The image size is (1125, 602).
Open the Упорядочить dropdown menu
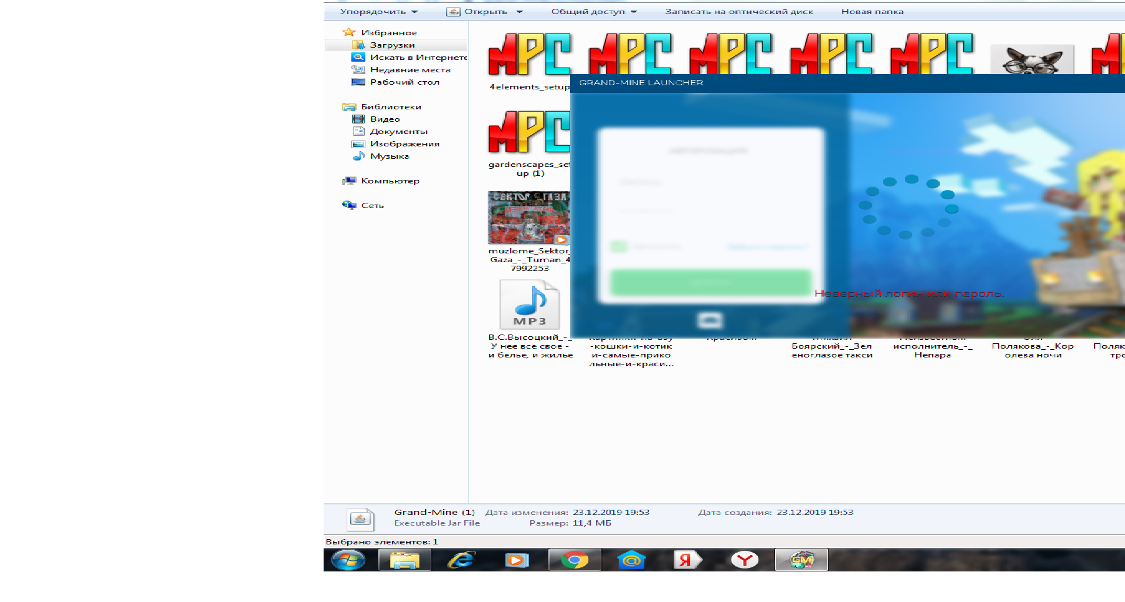pyautogui.click(x=379, y=12)
